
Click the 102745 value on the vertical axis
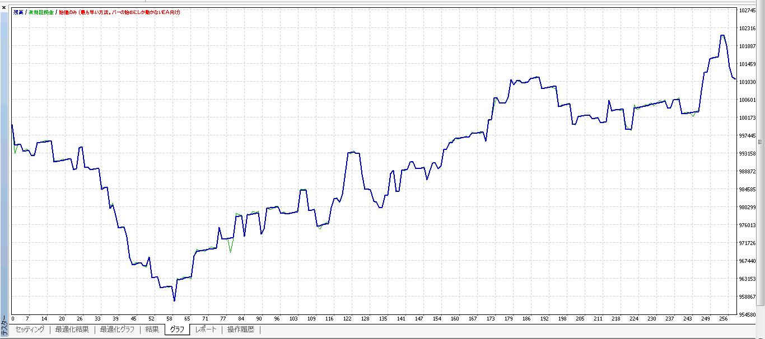747,10
